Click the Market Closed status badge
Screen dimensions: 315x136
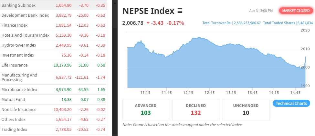[x=296, y=11]
